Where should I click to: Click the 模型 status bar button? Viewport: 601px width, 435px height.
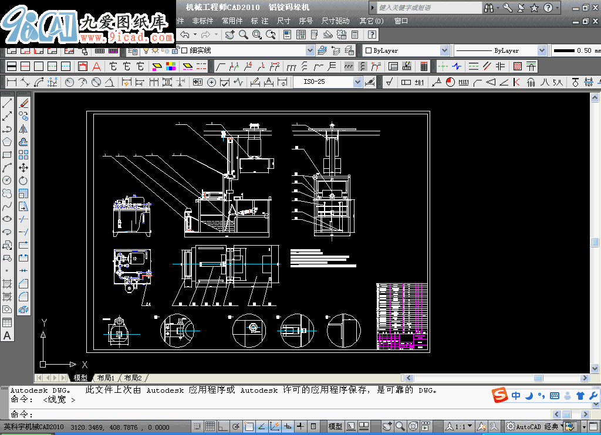point(335,426)
